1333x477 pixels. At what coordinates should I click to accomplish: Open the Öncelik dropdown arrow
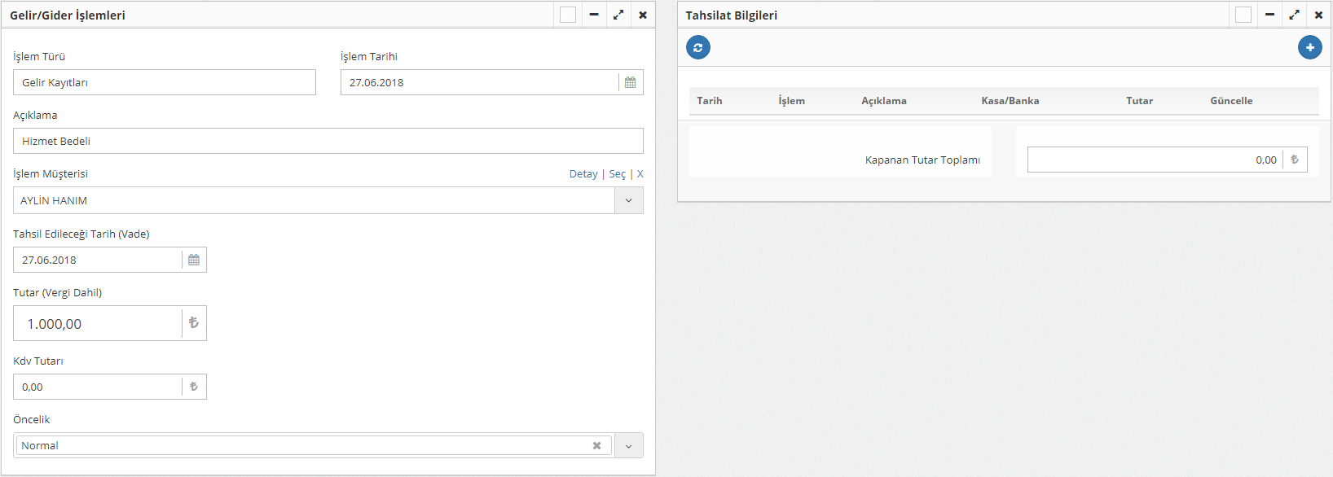tap(628, 445)
